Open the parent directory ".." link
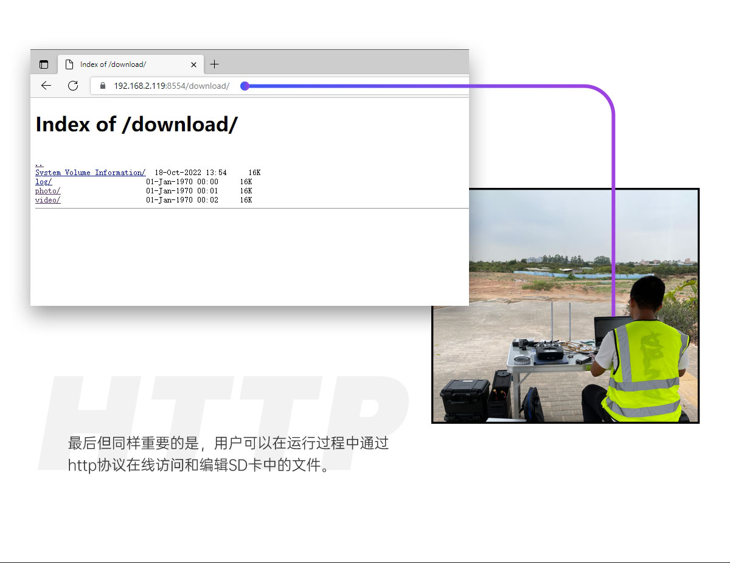Screen dimensions: 730x563 pos(39,164)
